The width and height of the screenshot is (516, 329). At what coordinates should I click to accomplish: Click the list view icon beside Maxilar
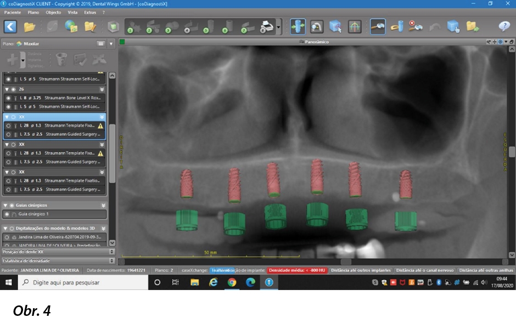click(100, 43)
